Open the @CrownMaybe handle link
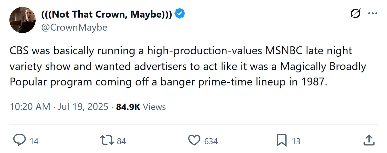The height and width of the screenshot is (153, 387). tap(74, 28)
